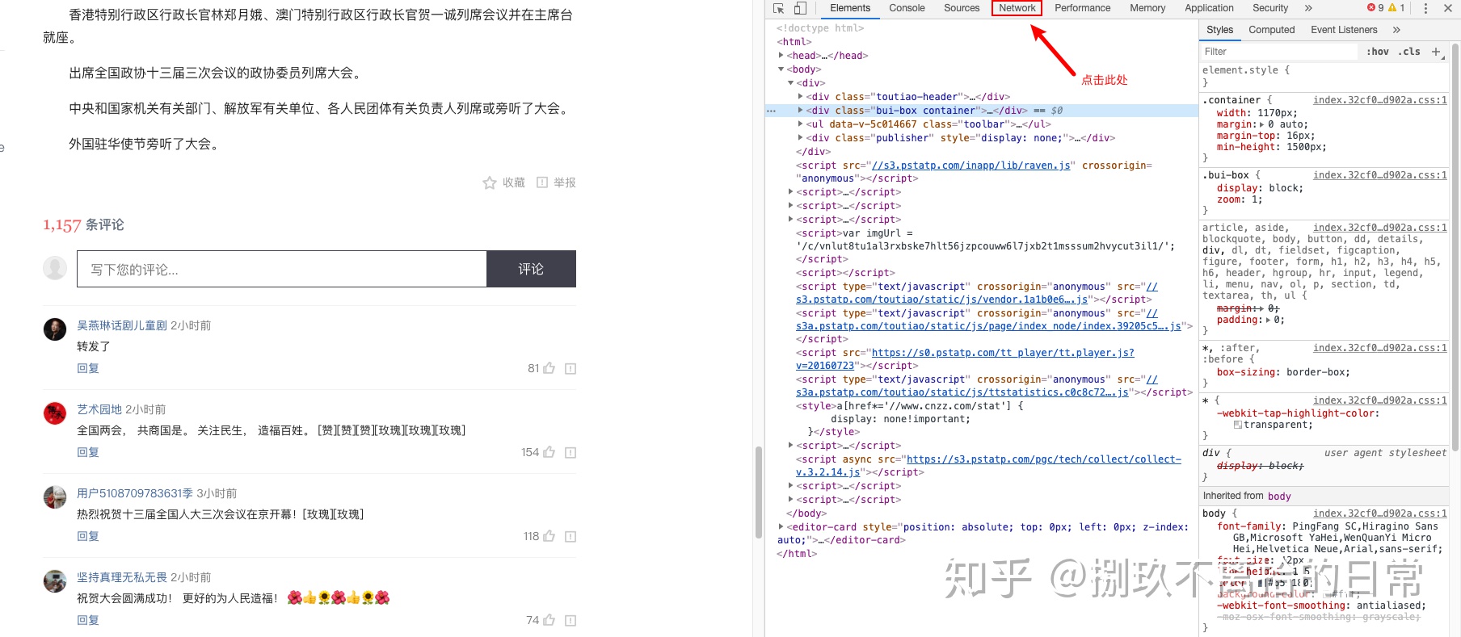Click the star icon next to 收藏
The image size is (1461, 637).
click(x=490, y=183)
